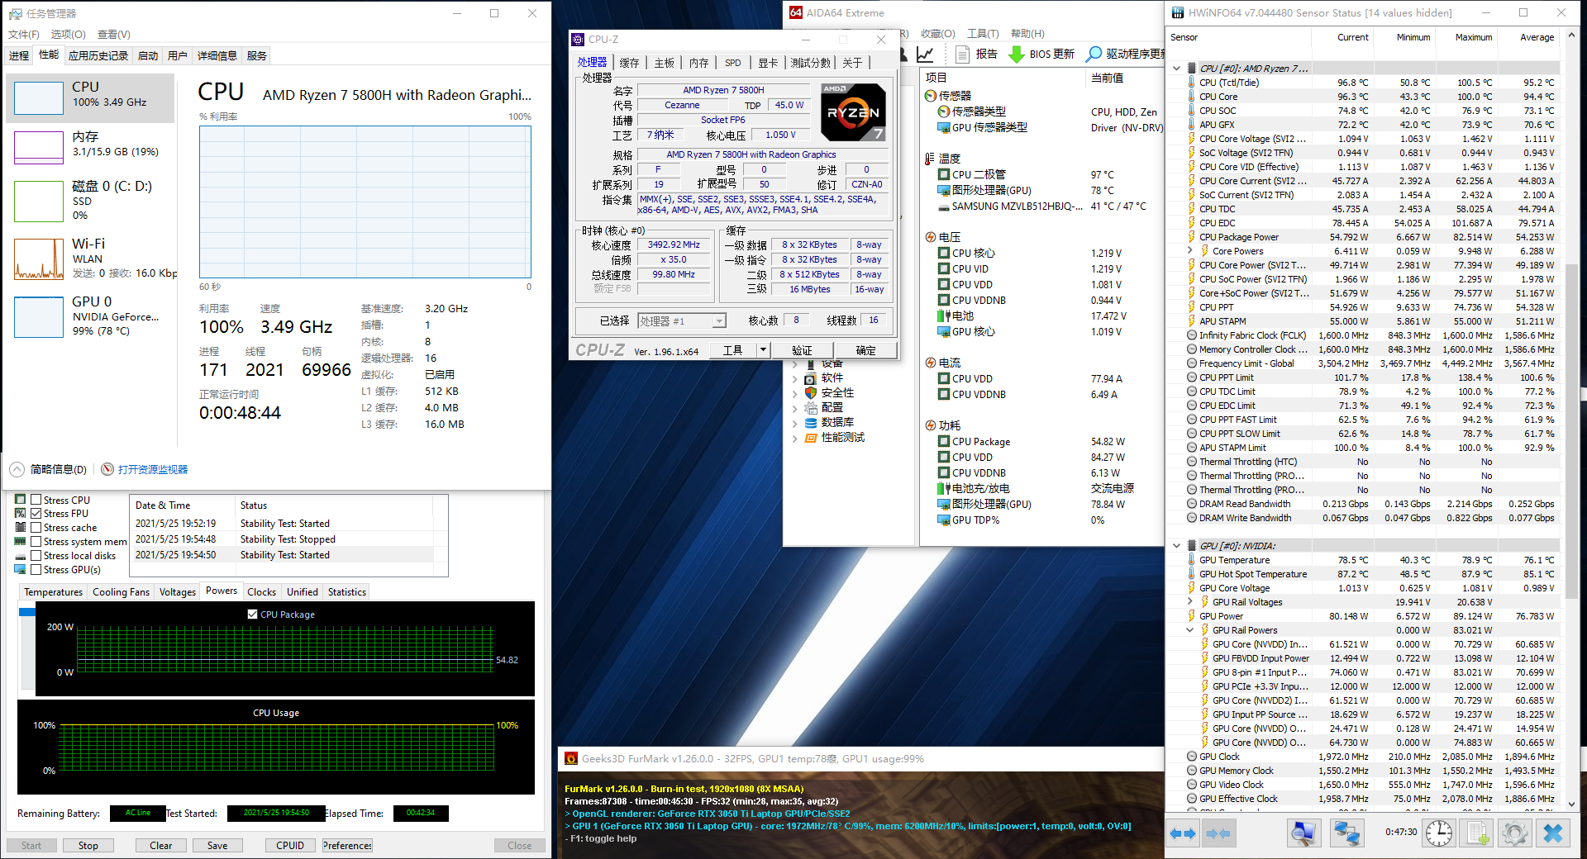Click the Stress cache chip icon
The width and height of the screenshot is (1587, 859).
(20, 528)
